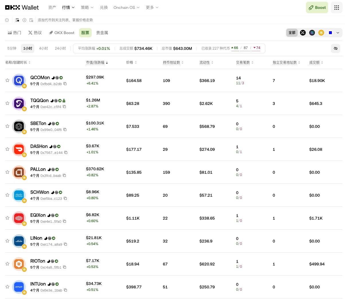Star QCOMon to add to watchlist
Viewport: 345px width, 299px height.
[7, 80]
